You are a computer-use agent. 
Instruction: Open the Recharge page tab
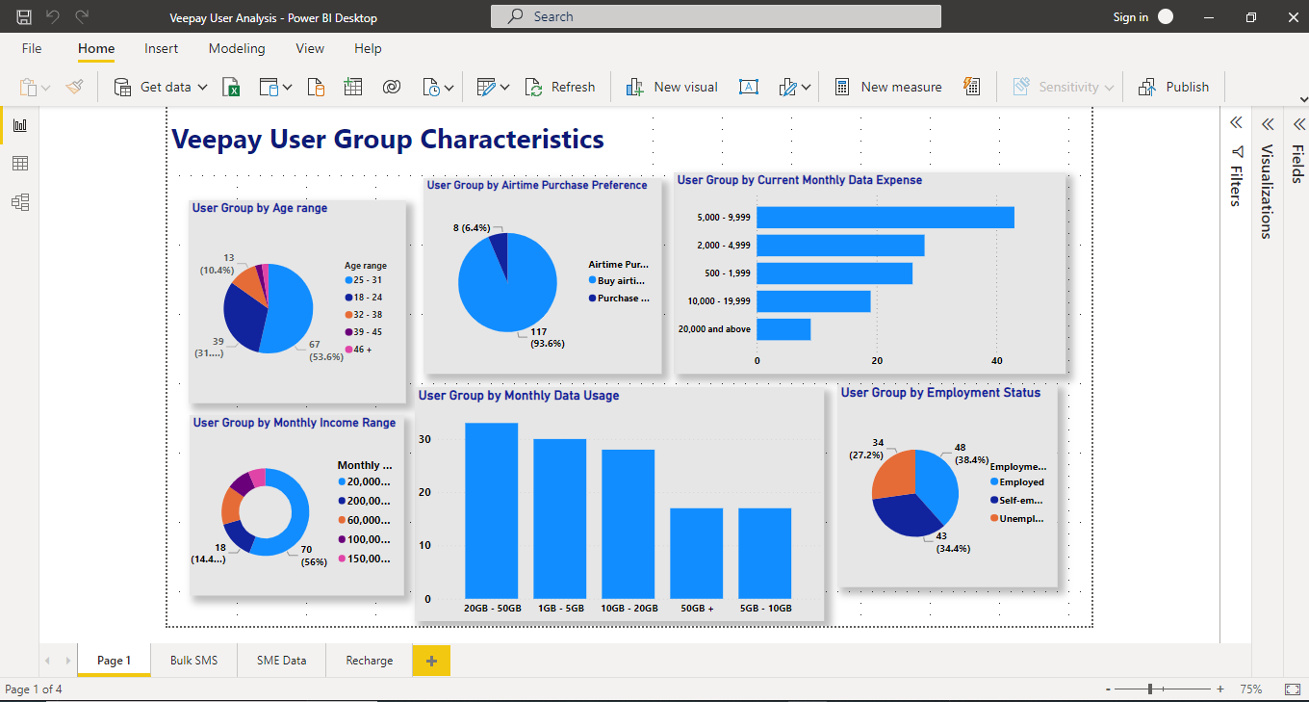(370, 661)
